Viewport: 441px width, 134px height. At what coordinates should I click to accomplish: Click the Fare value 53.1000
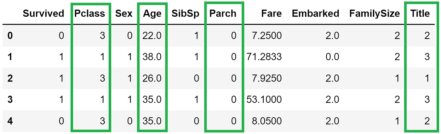click(265, 99)
